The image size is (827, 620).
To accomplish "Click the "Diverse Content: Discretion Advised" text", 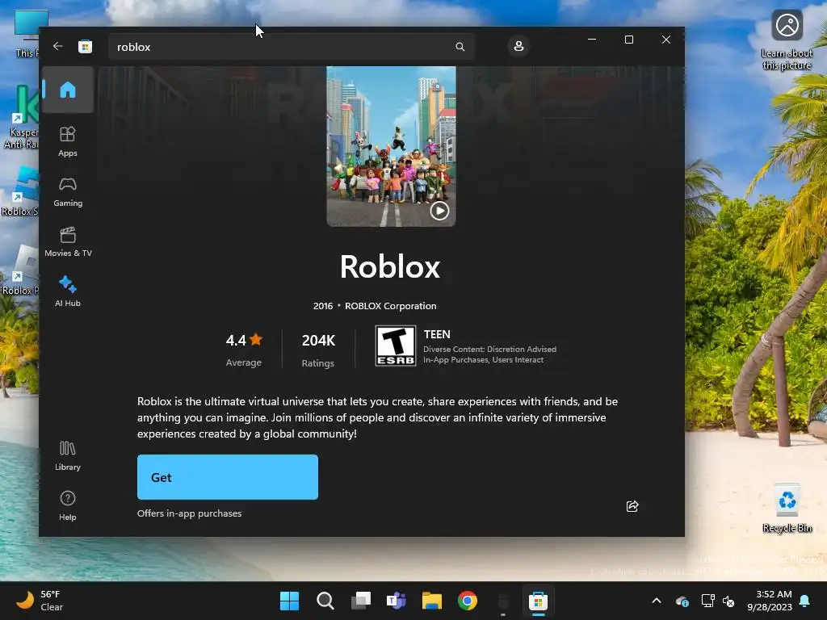I will pyautogui.click(x=489, y=349).
